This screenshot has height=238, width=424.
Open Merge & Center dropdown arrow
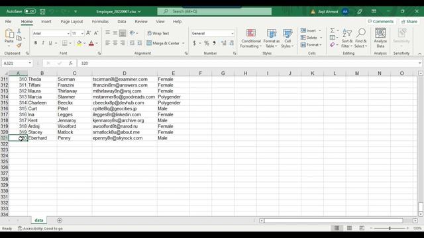coord(184,43)
